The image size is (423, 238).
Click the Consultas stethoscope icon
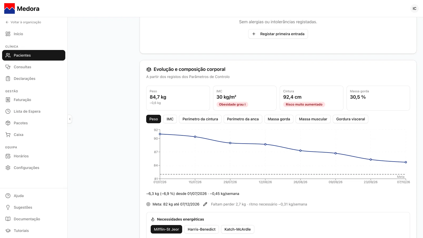(8, 67)
